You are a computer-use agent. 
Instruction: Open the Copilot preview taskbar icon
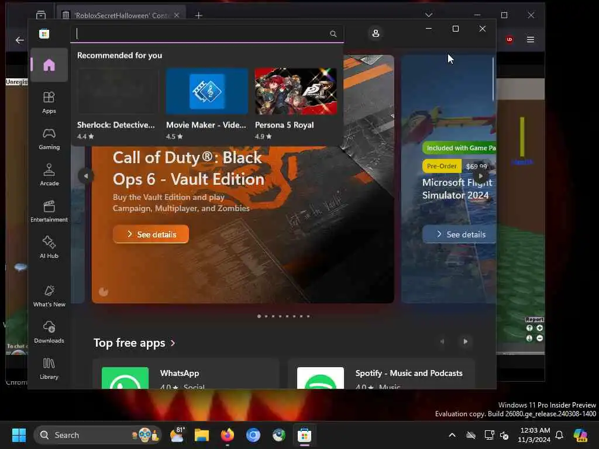point(580,435)
